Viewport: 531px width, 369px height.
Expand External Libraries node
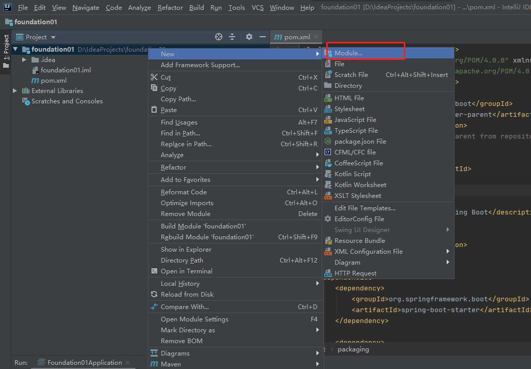click(x=14, y=91)
